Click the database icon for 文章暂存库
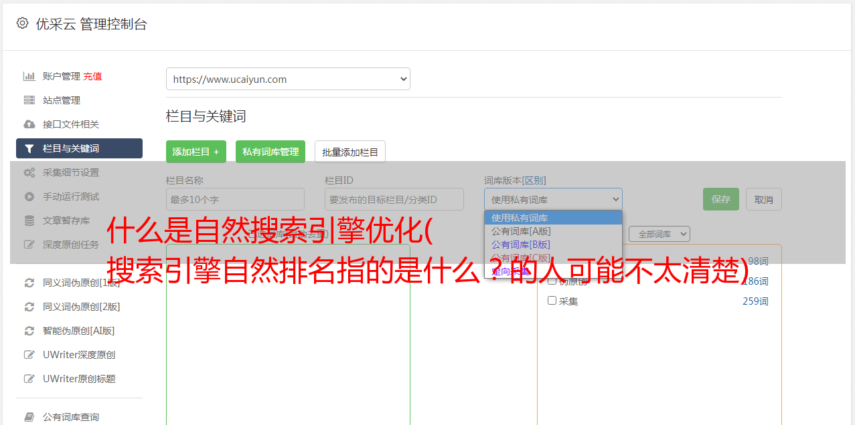This screenshot has width=855, height=425. pyautogui.click(x=29, y=221)
